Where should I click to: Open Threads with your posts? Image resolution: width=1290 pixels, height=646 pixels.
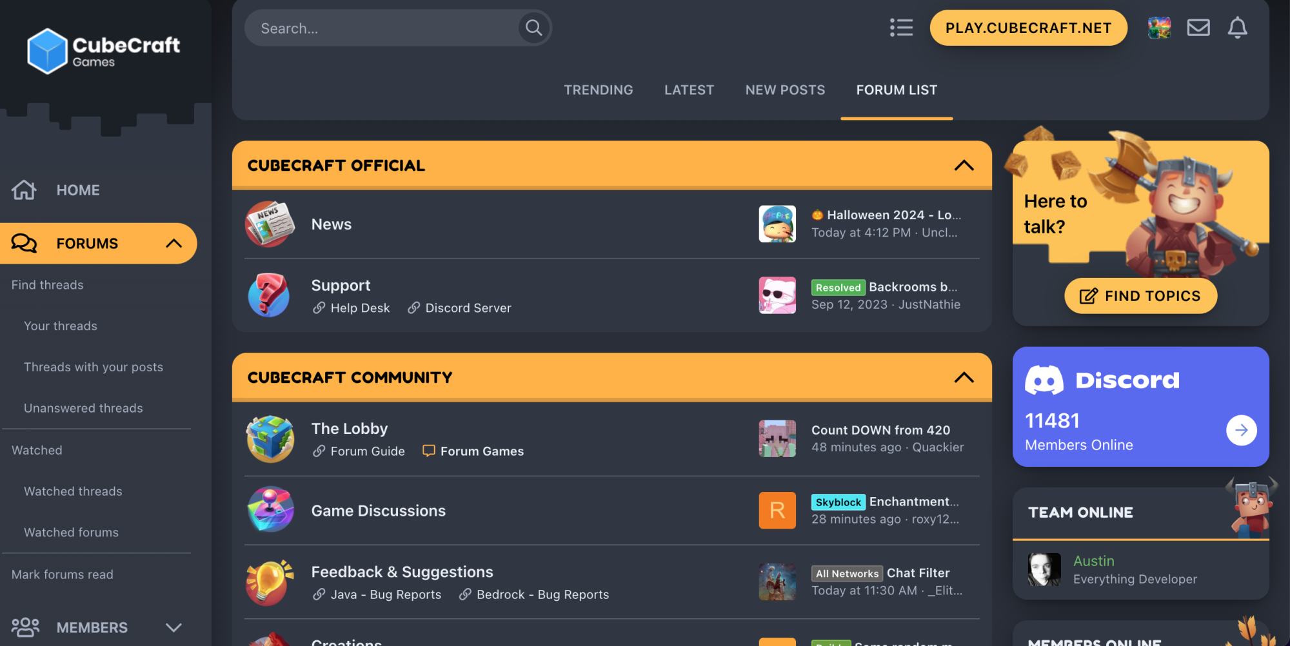[94, 367]
